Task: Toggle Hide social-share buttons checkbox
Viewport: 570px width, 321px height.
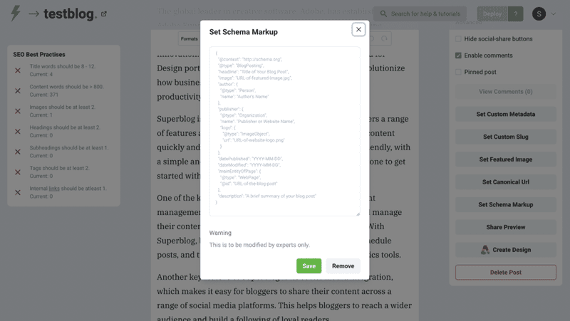Action: tap(458, 38)
